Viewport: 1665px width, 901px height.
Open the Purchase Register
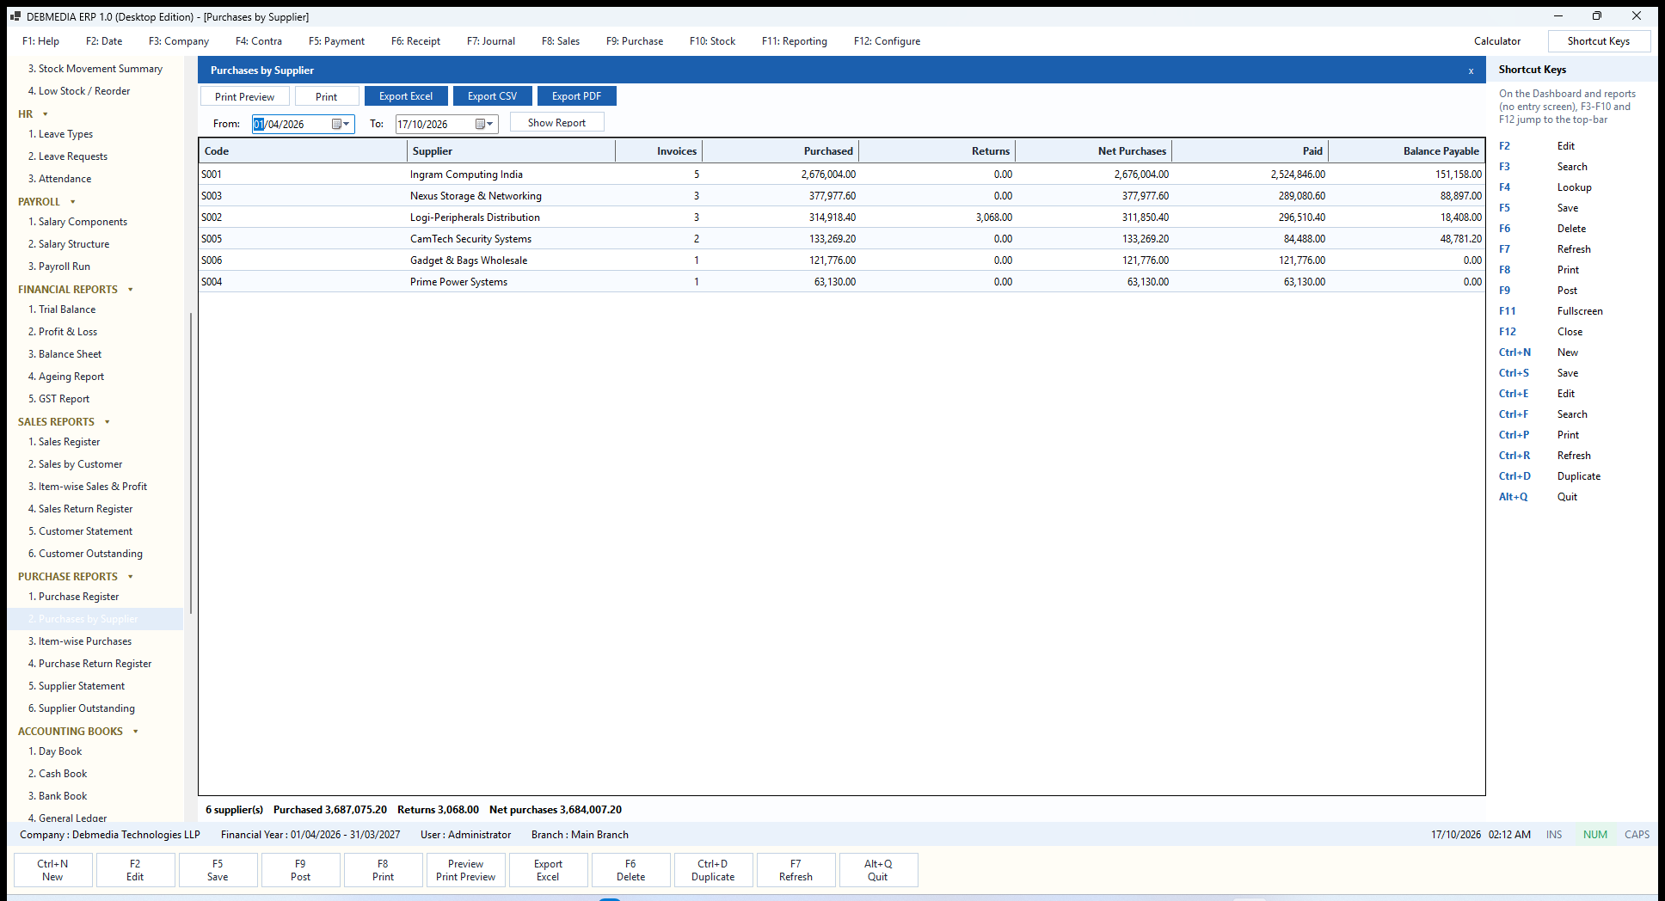(x=73, y=597)
